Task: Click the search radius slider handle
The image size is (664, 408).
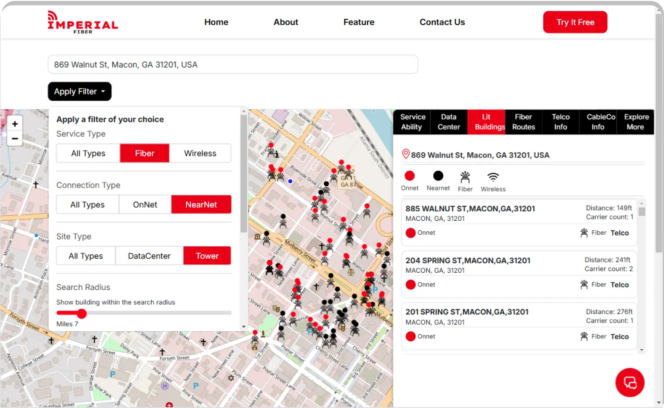Action: (x=81, y=314)
